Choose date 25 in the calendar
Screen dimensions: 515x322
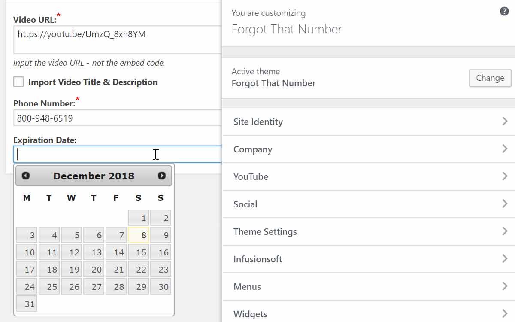49,287
